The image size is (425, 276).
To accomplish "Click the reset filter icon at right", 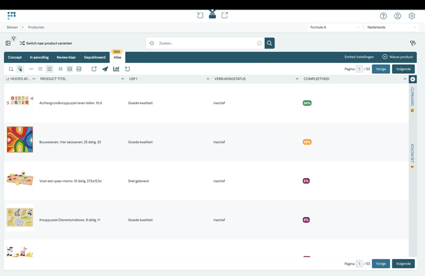I will coord(413,43).
